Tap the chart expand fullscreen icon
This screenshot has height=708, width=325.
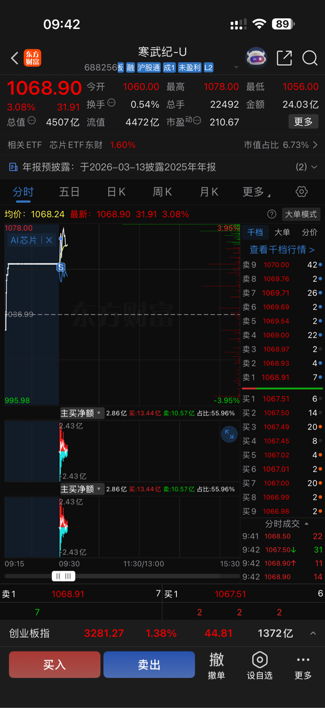(229, 434)
